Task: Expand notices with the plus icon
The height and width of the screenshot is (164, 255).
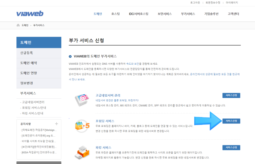Action: 56,124
